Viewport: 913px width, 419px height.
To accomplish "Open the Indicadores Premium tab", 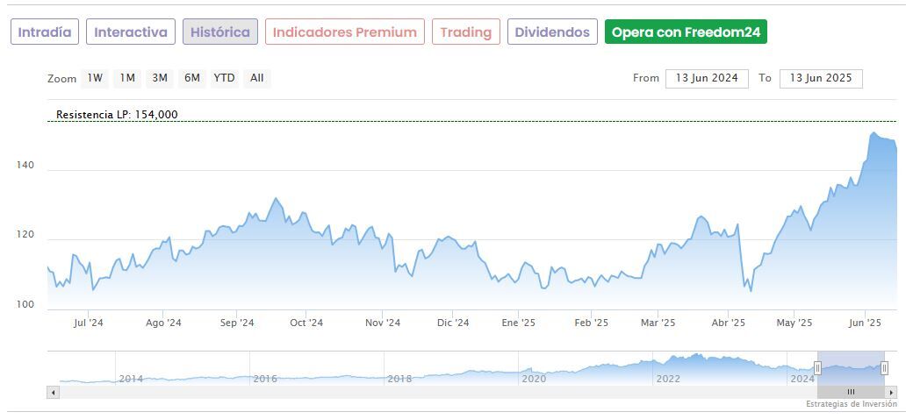I will 344,32.
